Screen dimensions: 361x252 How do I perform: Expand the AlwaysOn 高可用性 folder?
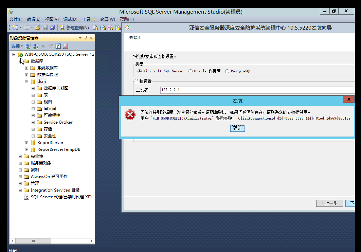pyautogui.click(x=20, y=177)
